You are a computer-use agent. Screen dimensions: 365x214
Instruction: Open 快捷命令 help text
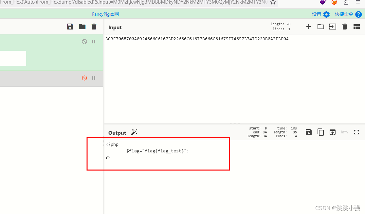tap(344, 14)
